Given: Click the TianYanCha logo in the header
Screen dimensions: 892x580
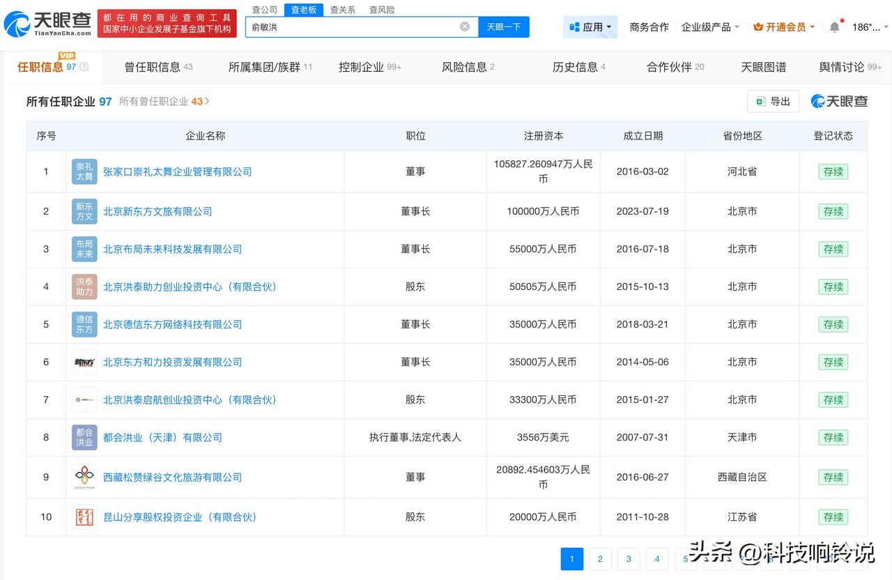Looking at the screenshot, I should tap(47, 24).
